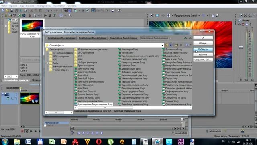
Task: Click the Отмена button
Action: pos(203,43)
